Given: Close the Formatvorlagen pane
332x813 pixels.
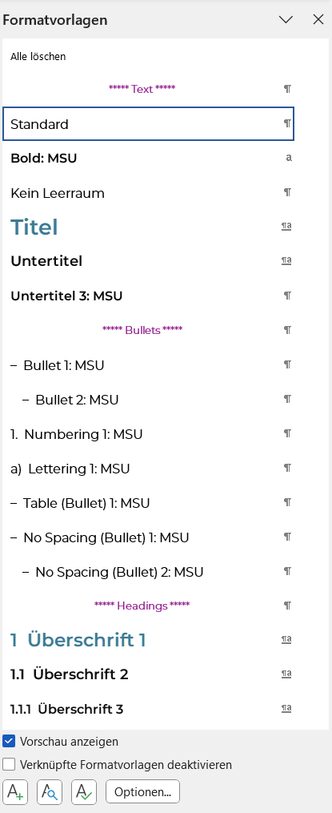Looking at the screenshot, I should [x=318, y=20].
